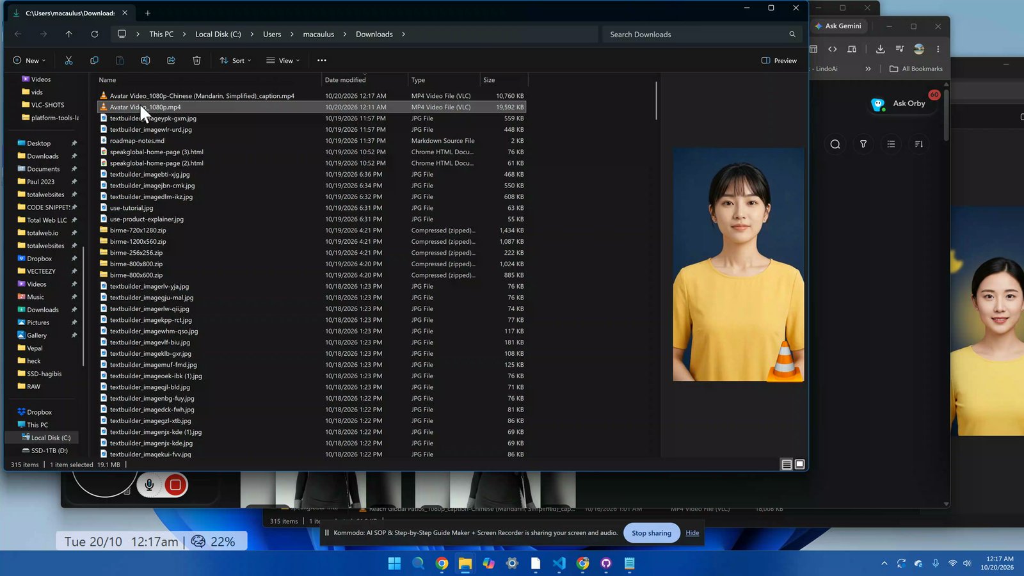Expand the chevron after macaulus breadcrumb
The height and width of the screenshot is (576, 1024).
tap(345, 35)
